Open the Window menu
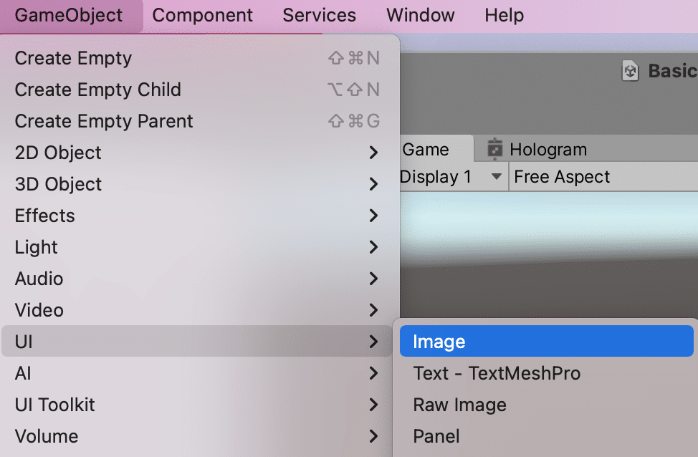 click(x=420, y=15)
